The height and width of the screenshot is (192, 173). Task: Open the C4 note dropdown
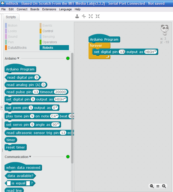pyautogui.click(x=54, y=116)
